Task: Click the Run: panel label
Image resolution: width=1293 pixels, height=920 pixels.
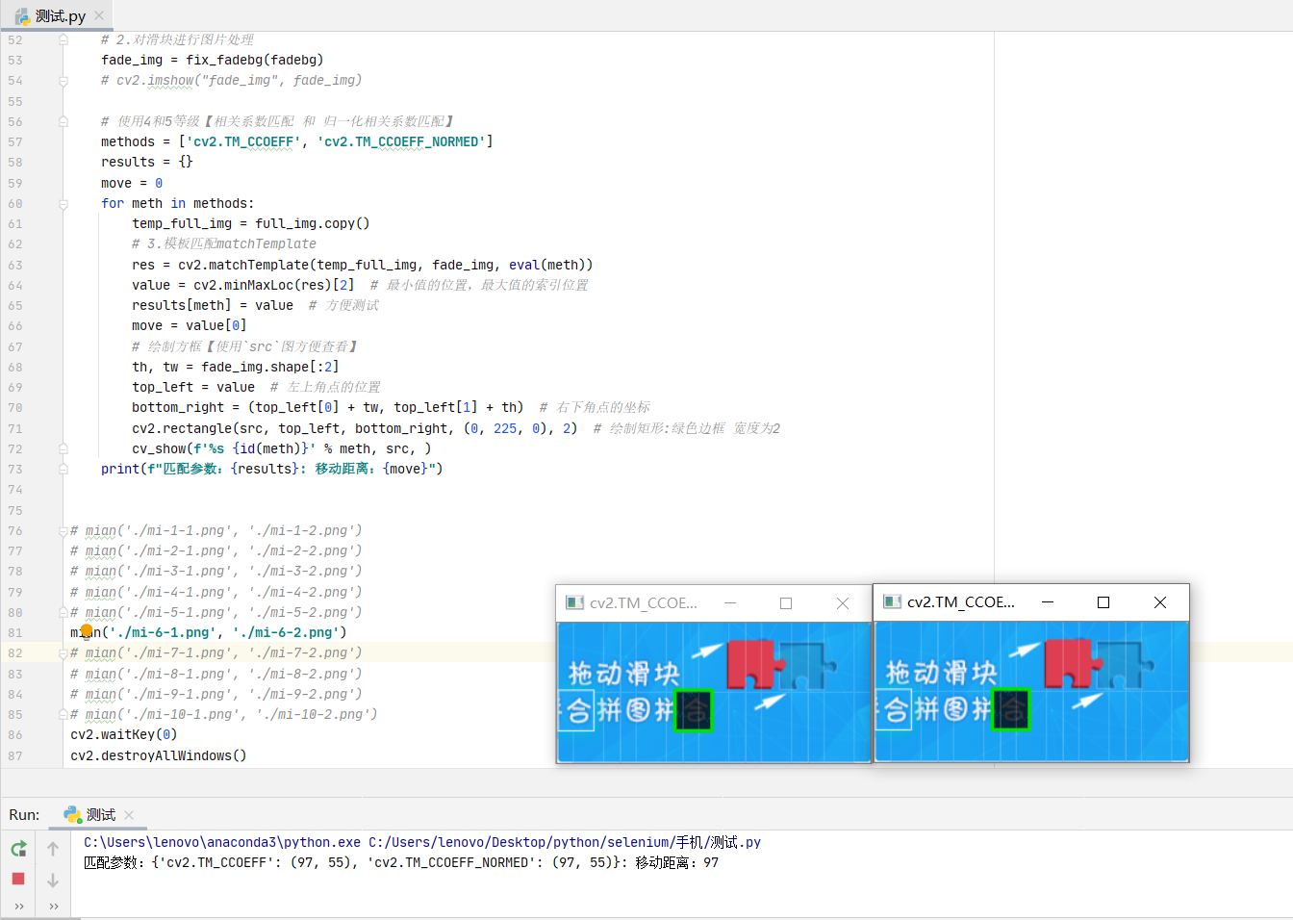Action: [24, 814]
